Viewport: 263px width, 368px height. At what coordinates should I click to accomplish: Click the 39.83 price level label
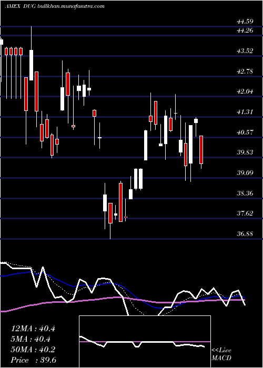pos(245,152)
